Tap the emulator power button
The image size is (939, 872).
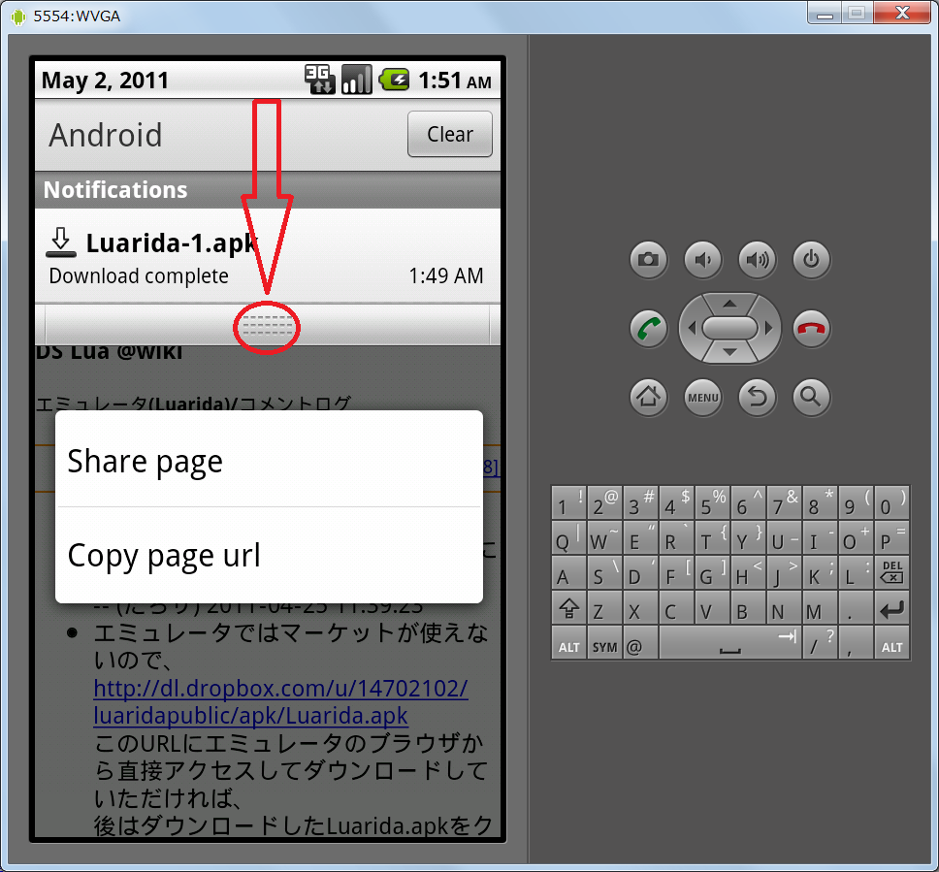[x=812, y=259]
